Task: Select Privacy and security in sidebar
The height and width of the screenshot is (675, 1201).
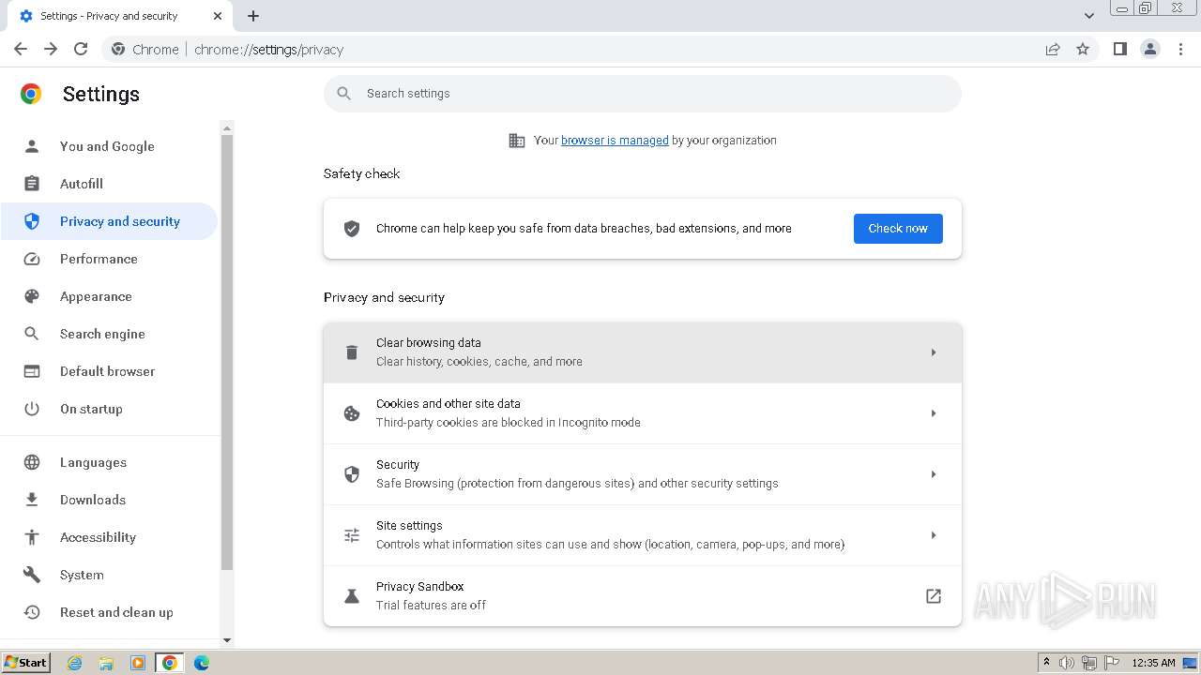Action: click(x=109, y=221)
